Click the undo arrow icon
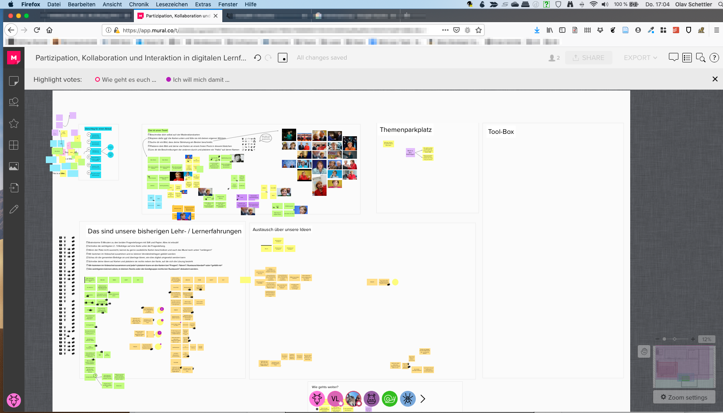The height and width of the screenshot is (413, 723). (x=257, y=58)
